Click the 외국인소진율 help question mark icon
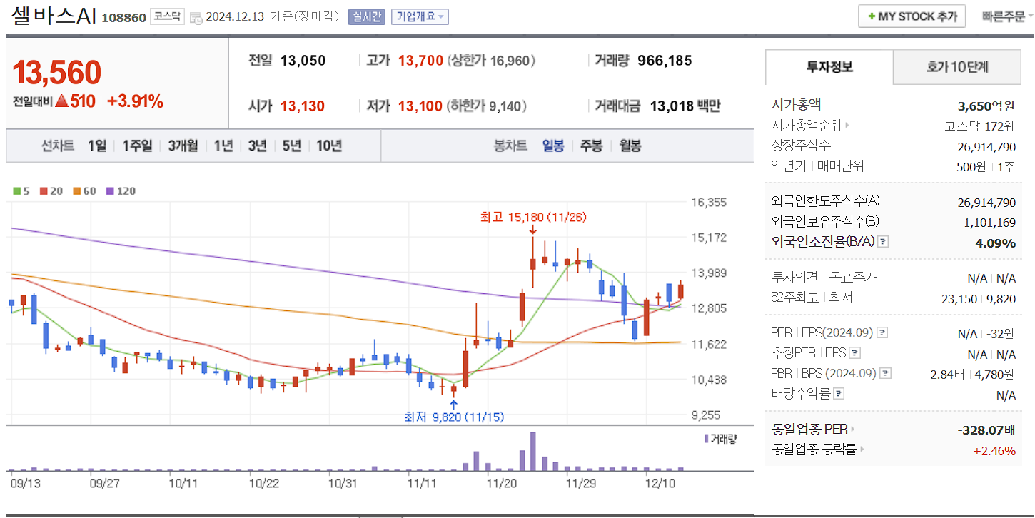 pyautogui.click(x=884, y=241)
